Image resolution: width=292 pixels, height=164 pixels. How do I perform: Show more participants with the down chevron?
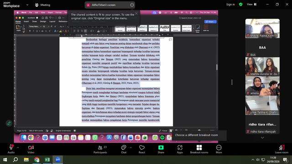[262, 138]
